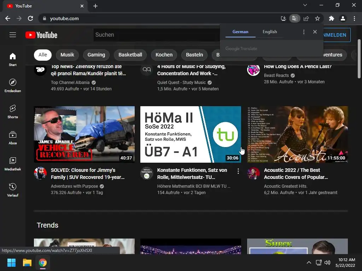The height and width of the screenshot is (271, 362).
Task: Click the page vertical scrollbar
Action: [359, 59]
